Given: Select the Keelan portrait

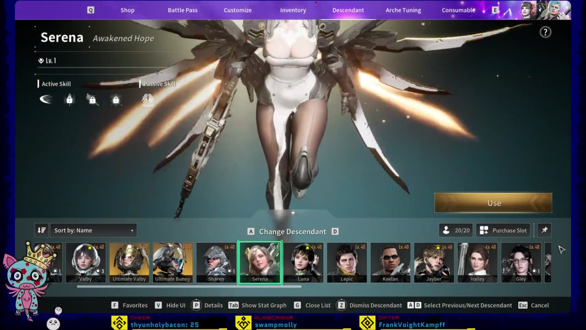Looking at the screenshot, I should (391, 263).
